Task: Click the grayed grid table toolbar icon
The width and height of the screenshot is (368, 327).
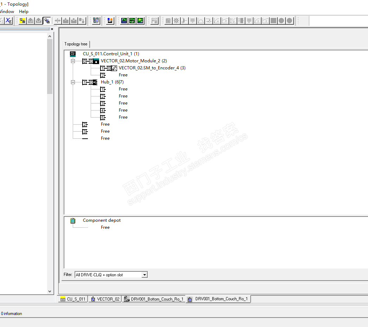Action: click(168, 21)
